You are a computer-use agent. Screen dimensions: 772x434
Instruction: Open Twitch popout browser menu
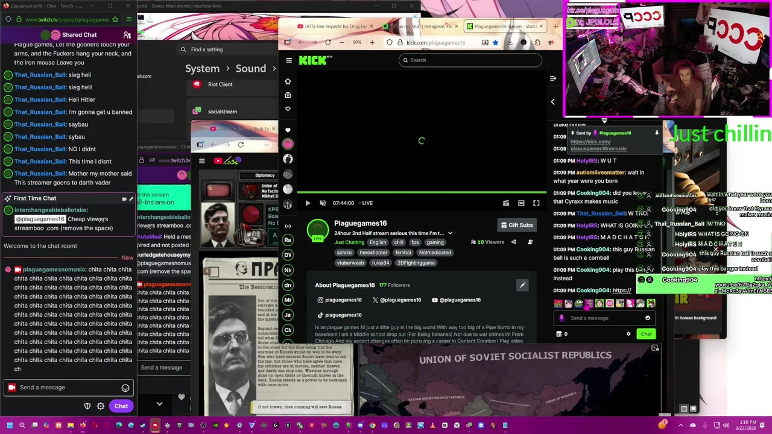[x=128, y=19]
